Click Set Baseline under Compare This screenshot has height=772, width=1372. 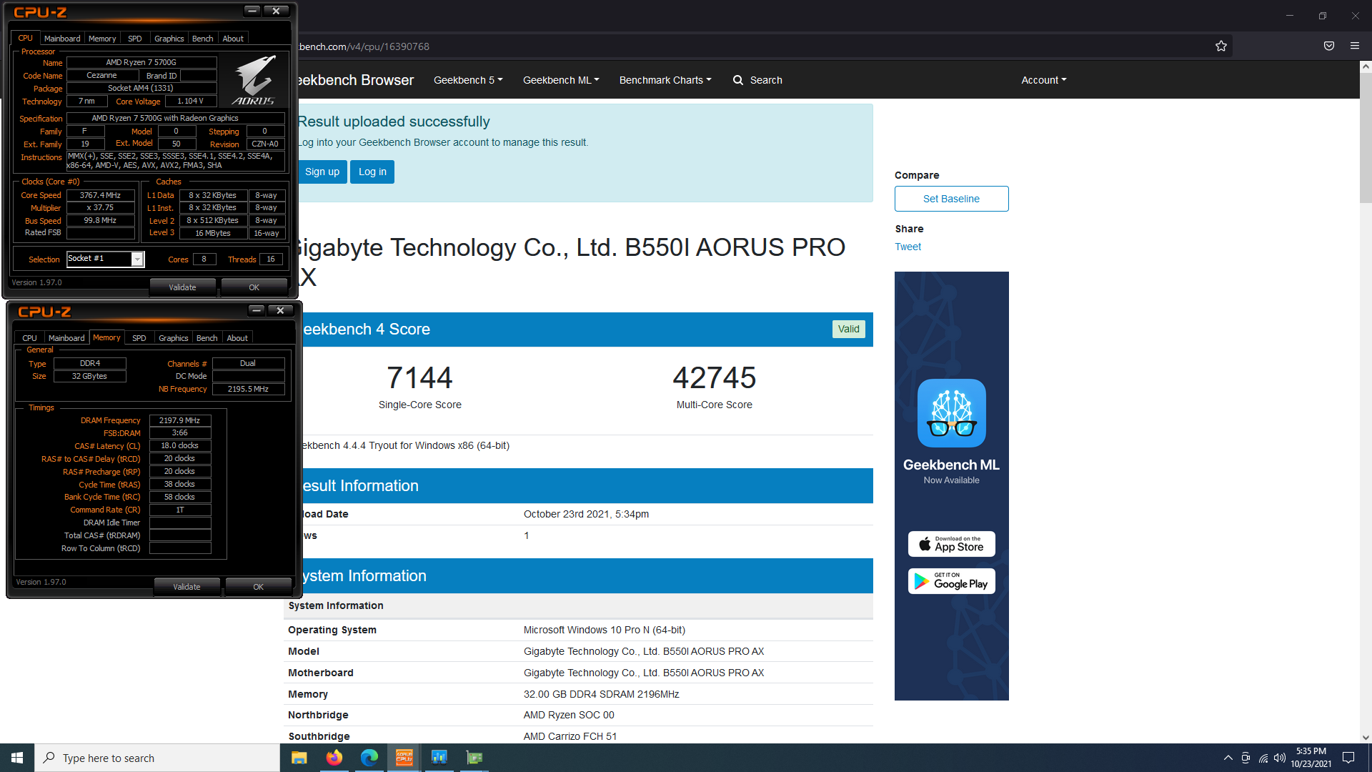click(951, 199)
